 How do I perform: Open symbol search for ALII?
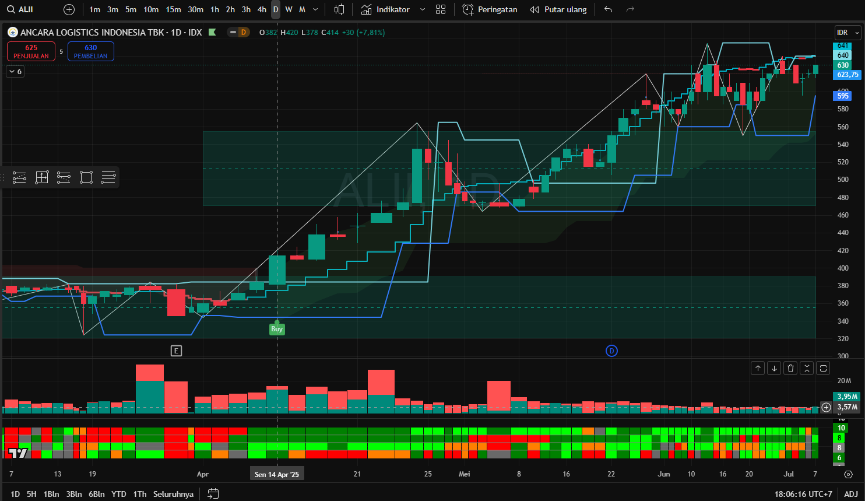[x=20, y=9]
